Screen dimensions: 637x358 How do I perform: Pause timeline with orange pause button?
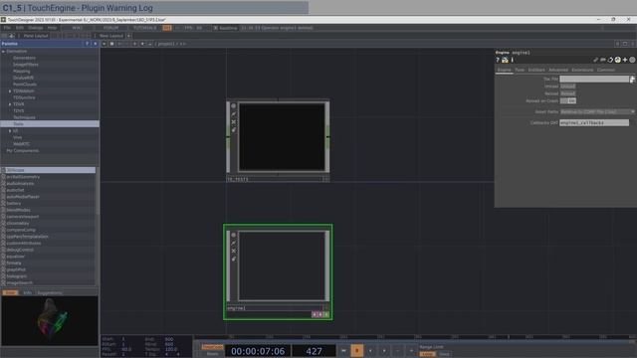(357, 351)
